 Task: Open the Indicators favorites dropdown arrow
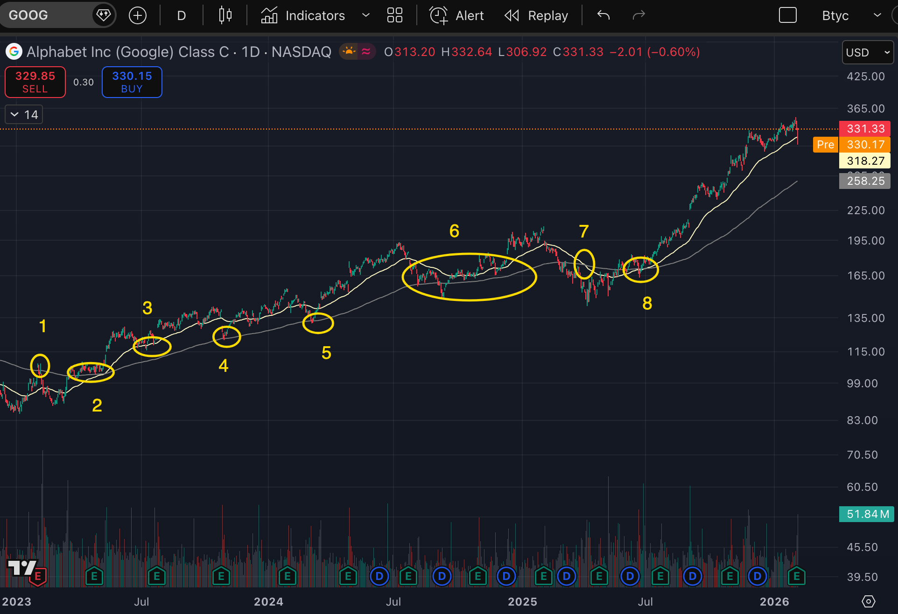pos(366,15)
